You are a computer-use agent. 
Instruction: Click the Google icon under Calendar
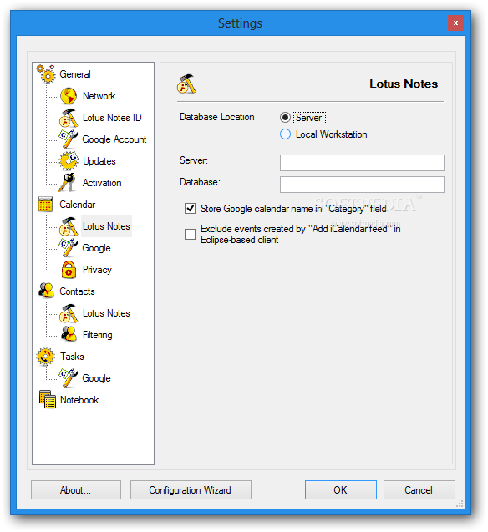69,248
